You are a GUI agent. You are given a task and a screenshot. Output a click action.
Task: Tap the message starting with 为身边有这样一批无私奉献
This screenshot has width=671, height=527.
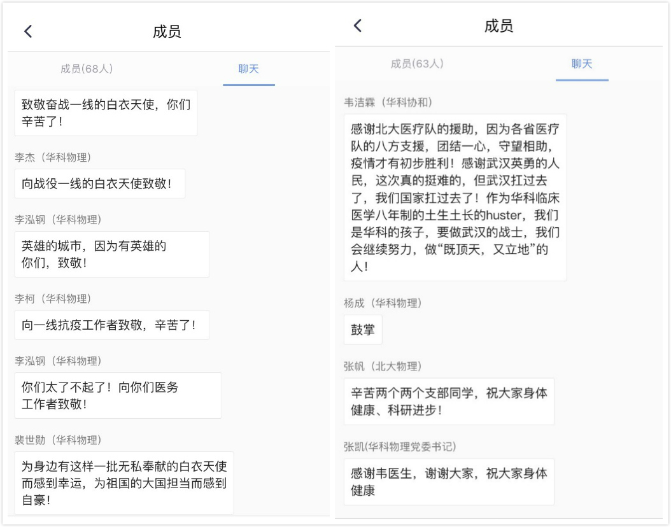(124, 482)
